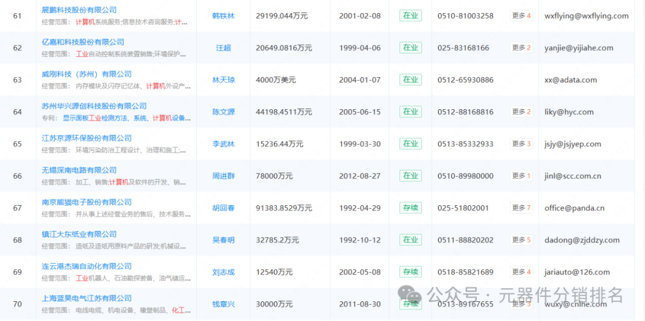
Task: Select phone number 0511-88820202
Action: [465, 240]
